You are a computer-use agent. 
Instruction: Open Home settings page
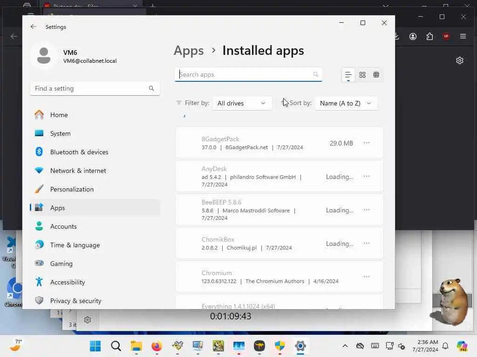point(95,115)
